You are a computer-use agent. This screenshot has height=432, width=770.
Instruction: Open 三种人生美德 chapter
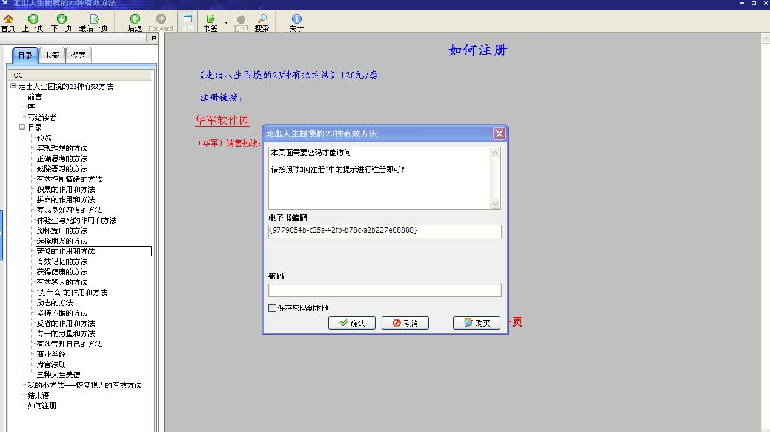click(58, 375)
